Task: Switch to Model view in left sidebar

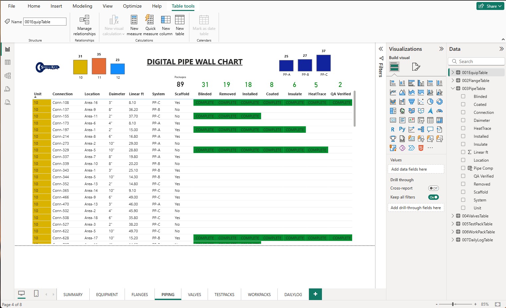Action: (7, 75)
